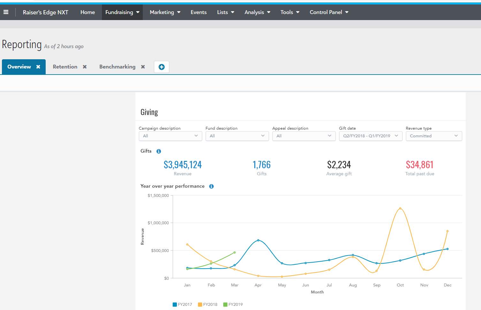The width and height of the screenshot is (481, 310).
Task: Switch to the Retention tab
Action: point(65,67)
